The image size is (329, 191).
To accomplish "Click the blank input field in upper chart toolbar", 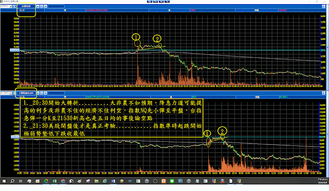I will [x=56, y=6].
